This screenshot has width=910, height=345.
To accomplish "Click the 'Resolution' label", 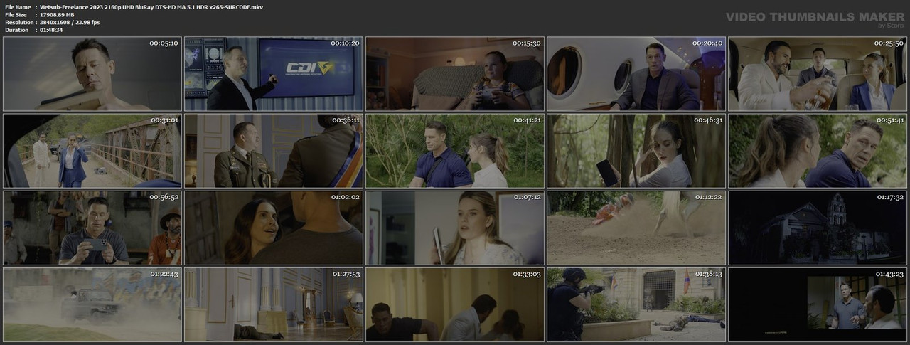I will point(18,22).
